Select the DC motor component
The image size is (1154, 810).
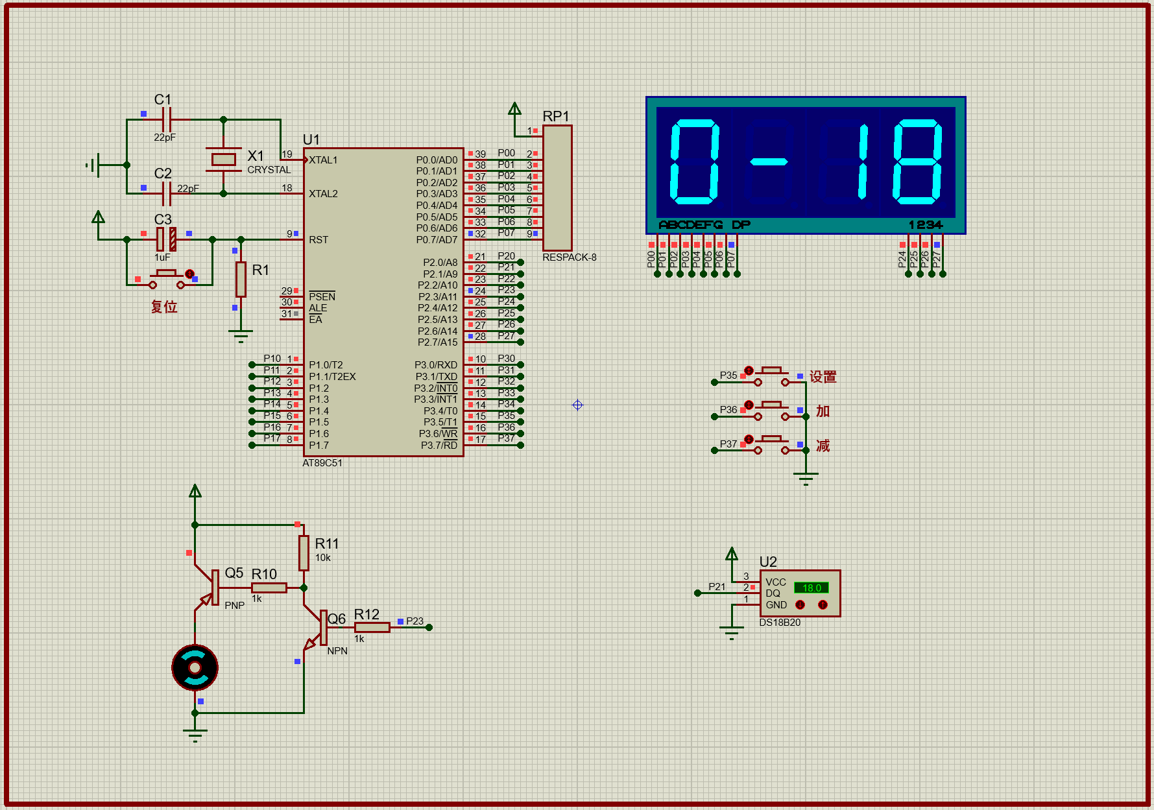point(195,667)
